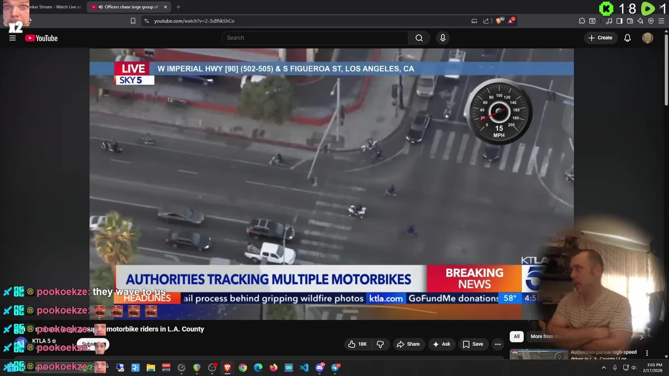Screen dimensions: 669x376
Task: Open a new browser tab
Action: pyautogui.click(x=178, y=7)
